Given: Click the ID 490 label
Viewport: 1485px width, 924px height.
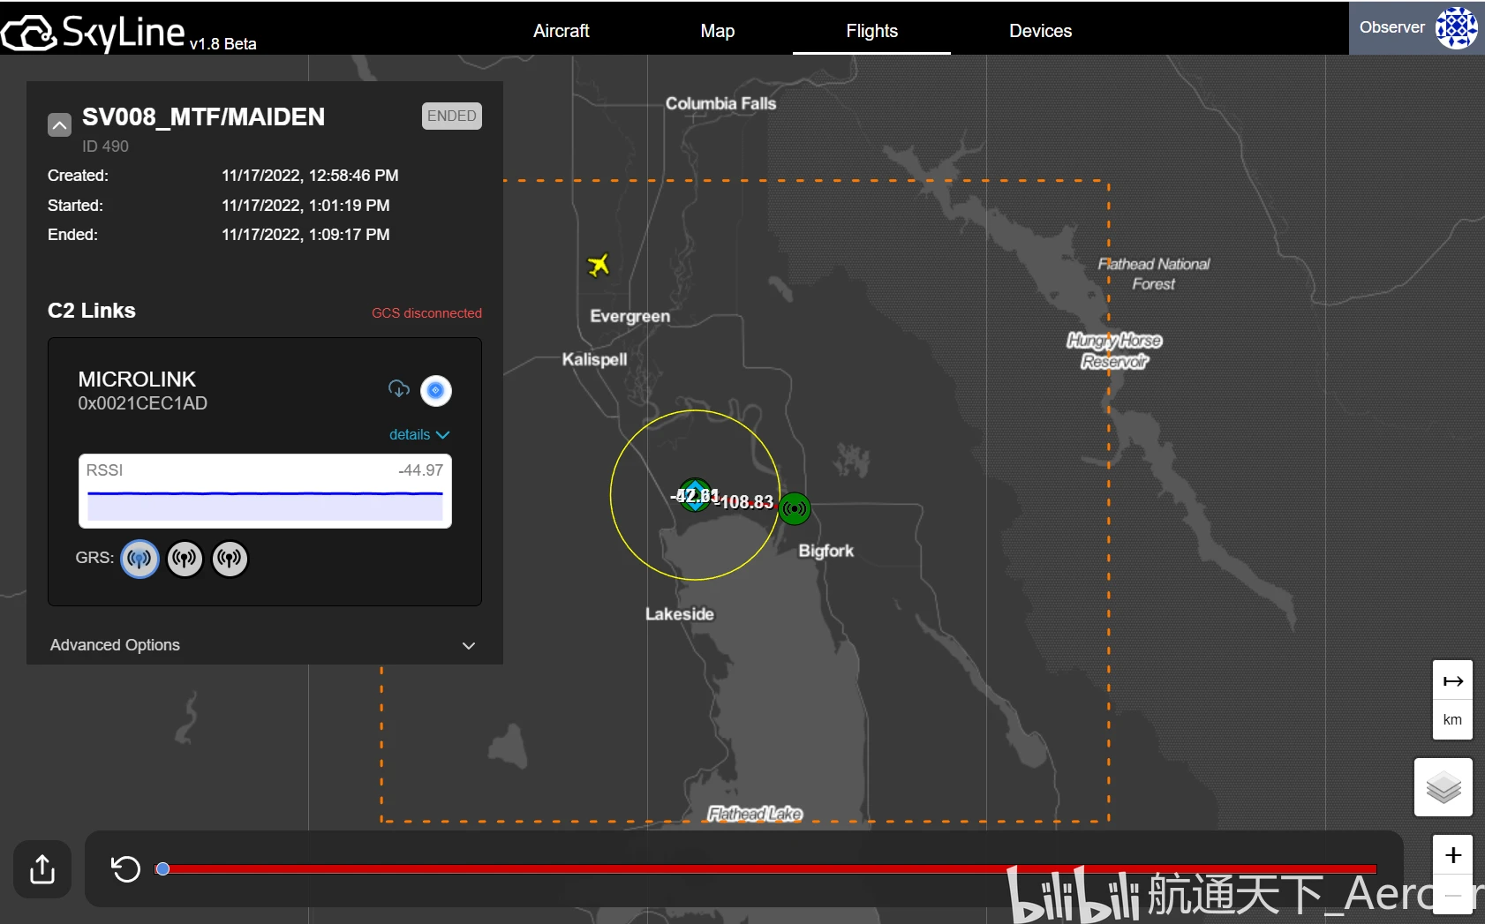Looking at the screenshot, I should 105,146.
